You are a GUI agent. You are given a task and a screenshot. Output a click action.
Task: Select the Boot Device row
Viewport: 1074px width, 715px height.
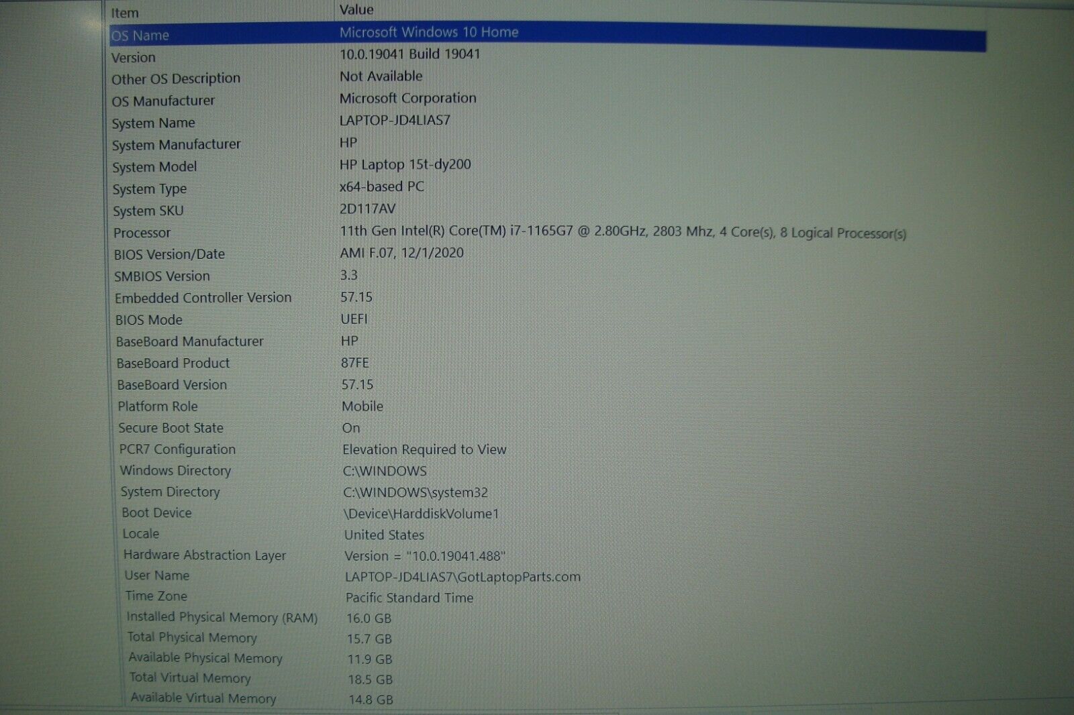(x=157, y=512)
